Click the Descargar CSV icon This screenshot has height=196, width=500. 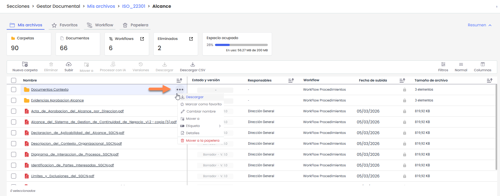coord(192,64)
